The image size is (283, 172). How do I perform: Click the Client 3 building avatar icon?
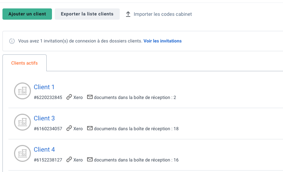pyautogui.click(x=22, y=122)
